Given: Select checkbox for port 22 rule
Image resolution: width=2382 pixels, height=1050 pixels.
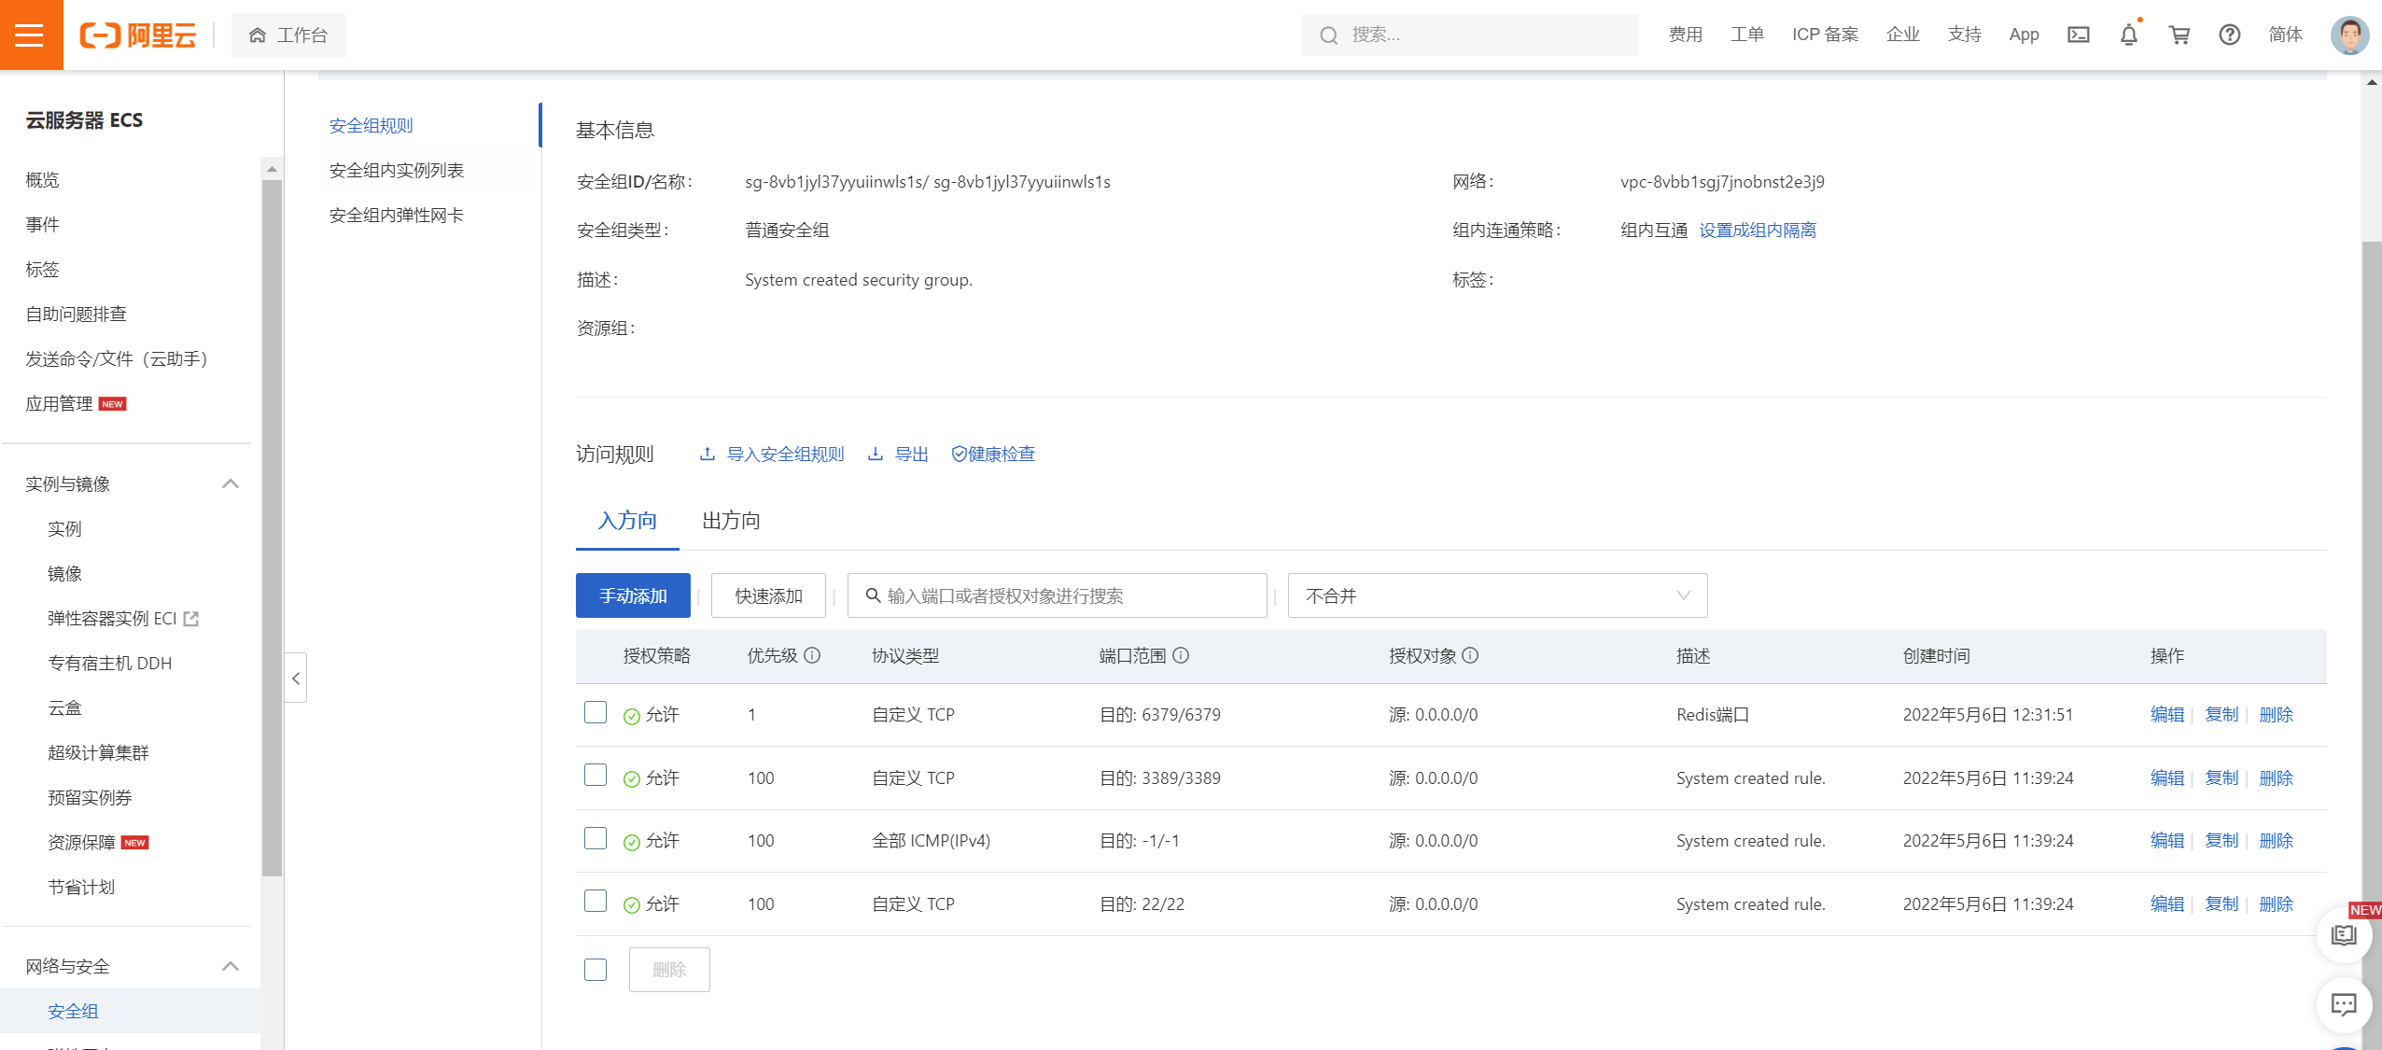Looking at the screenshot, I should (595, 901).
